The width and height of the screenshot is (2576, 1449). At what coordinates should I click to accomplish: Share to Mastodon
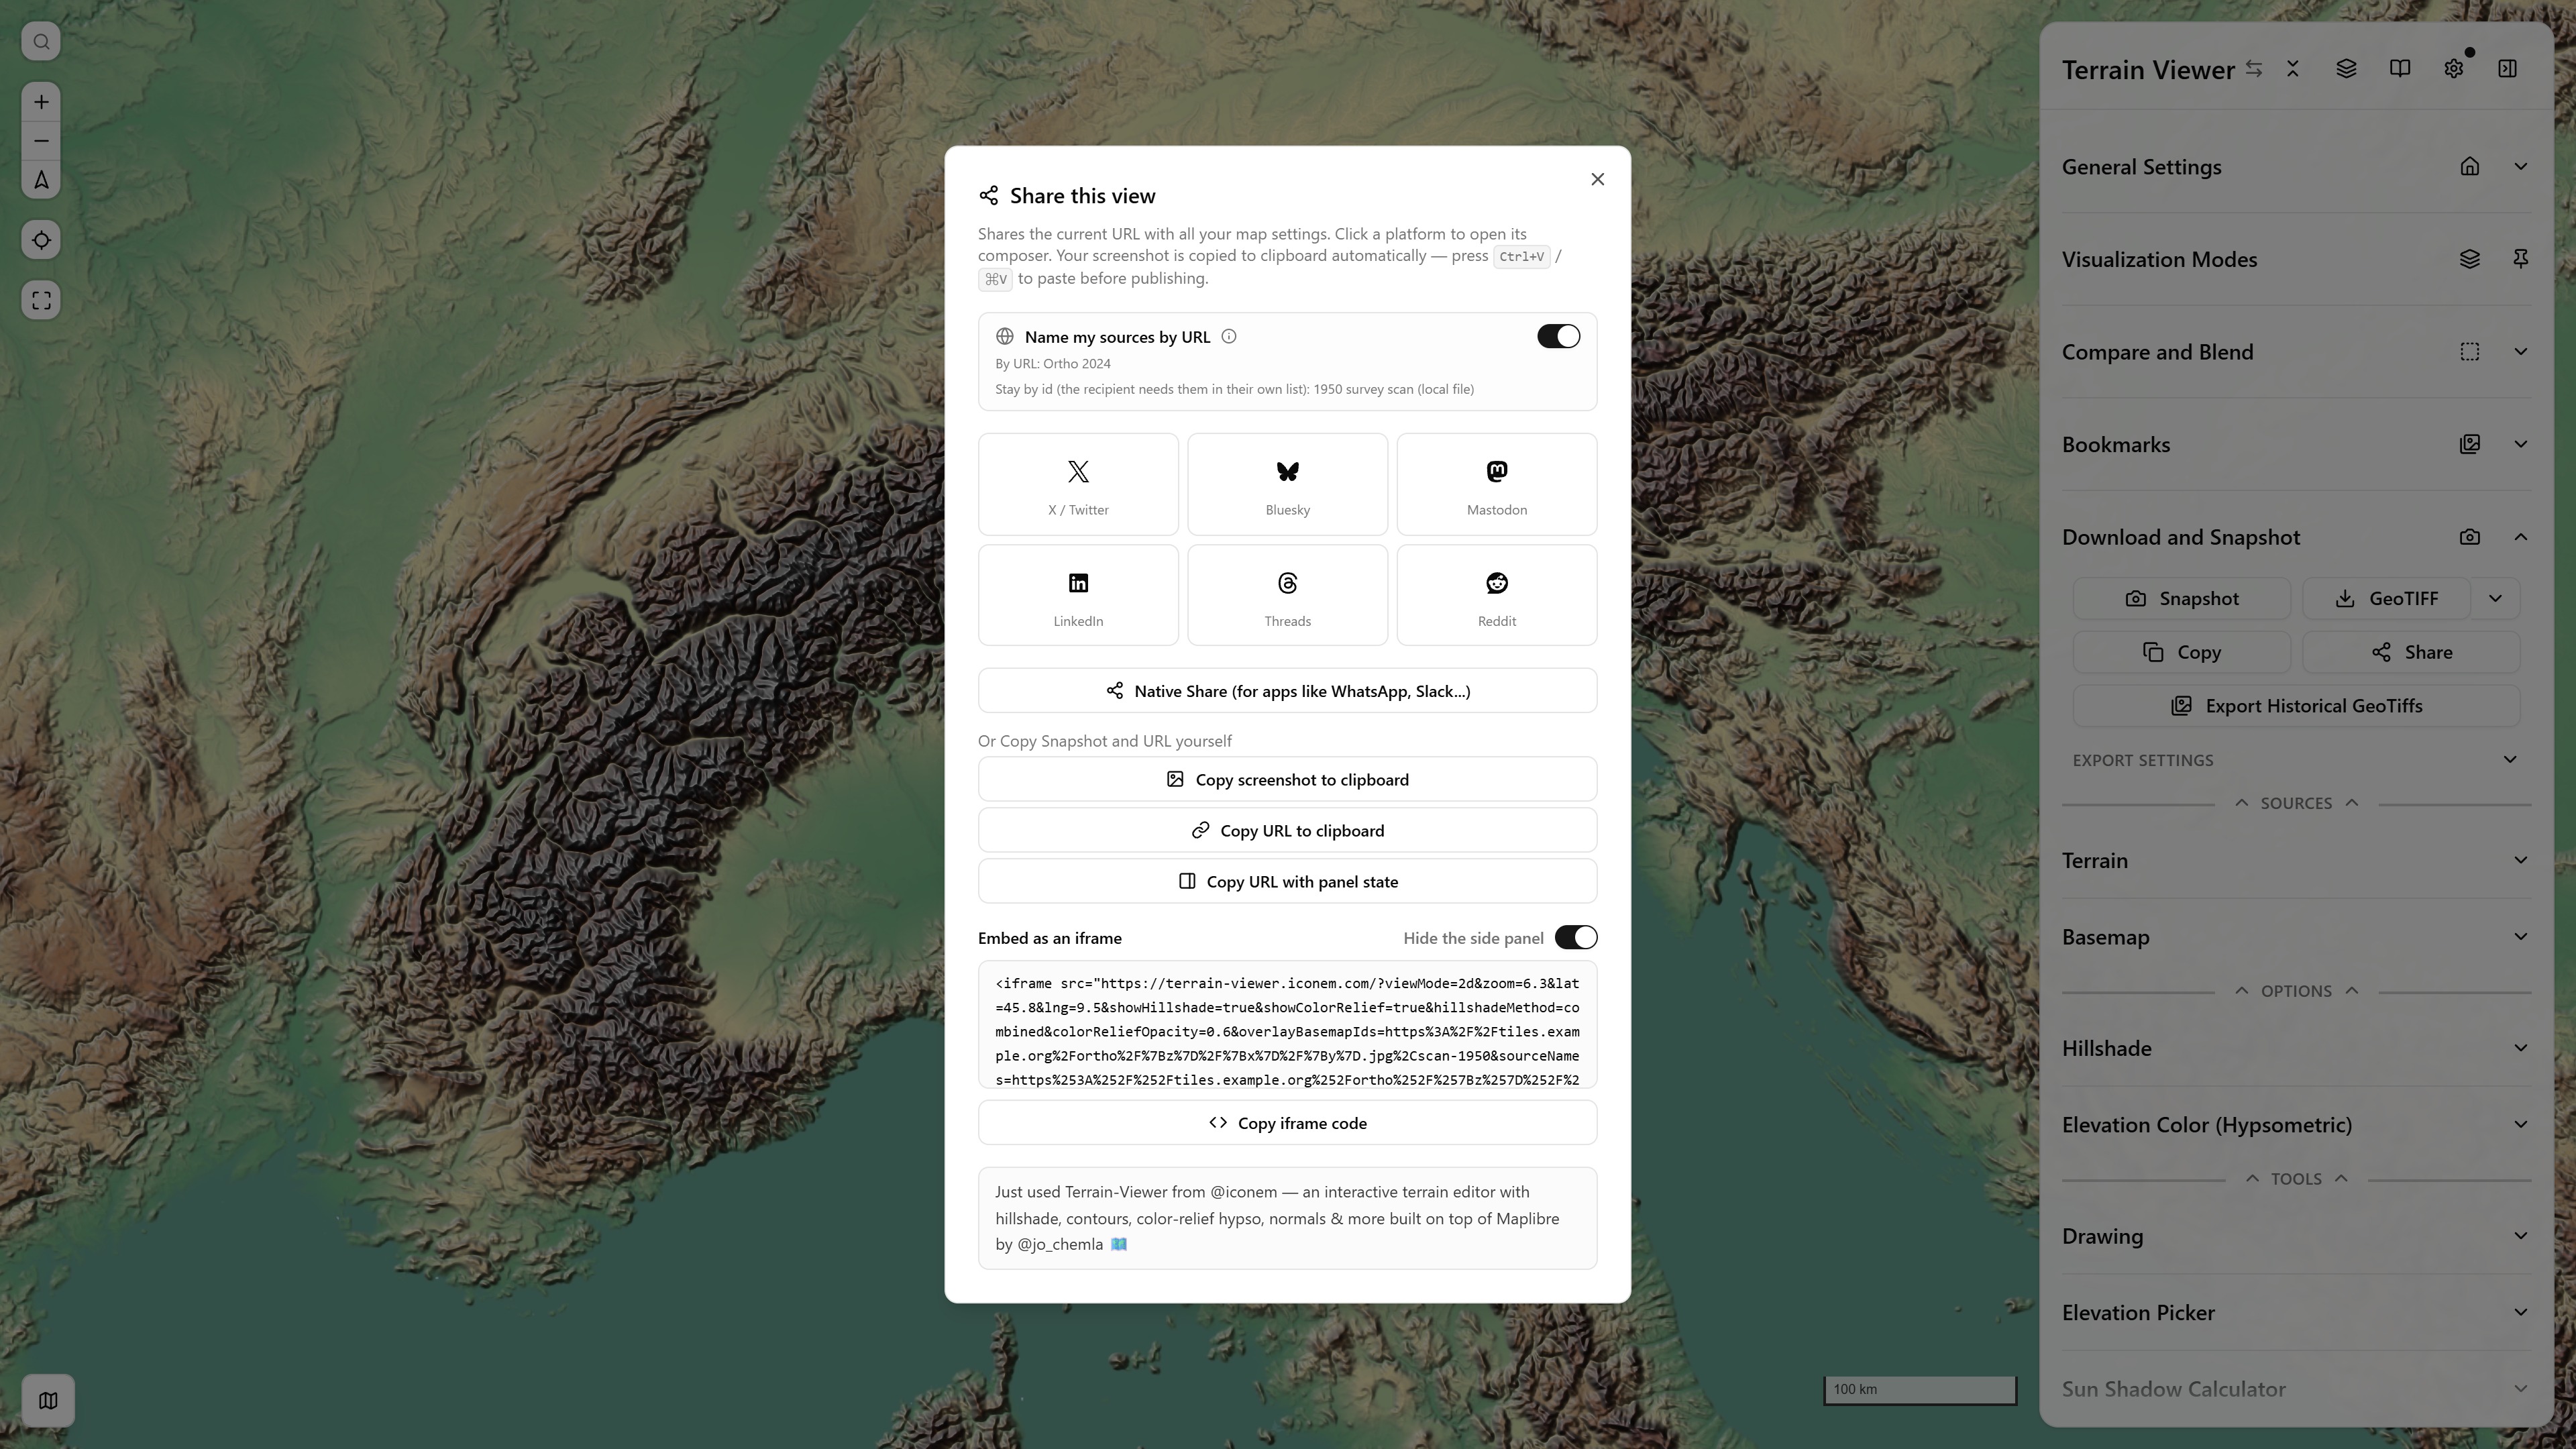pyautogui.click(x=1496, y=485)
